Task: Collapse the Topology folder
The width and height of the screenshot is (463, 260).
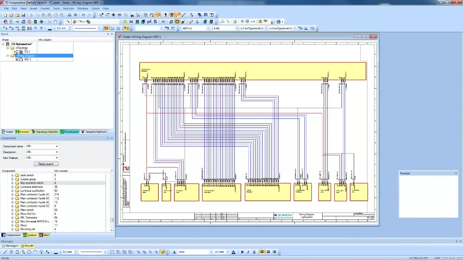Action: (x=8, y=48)
